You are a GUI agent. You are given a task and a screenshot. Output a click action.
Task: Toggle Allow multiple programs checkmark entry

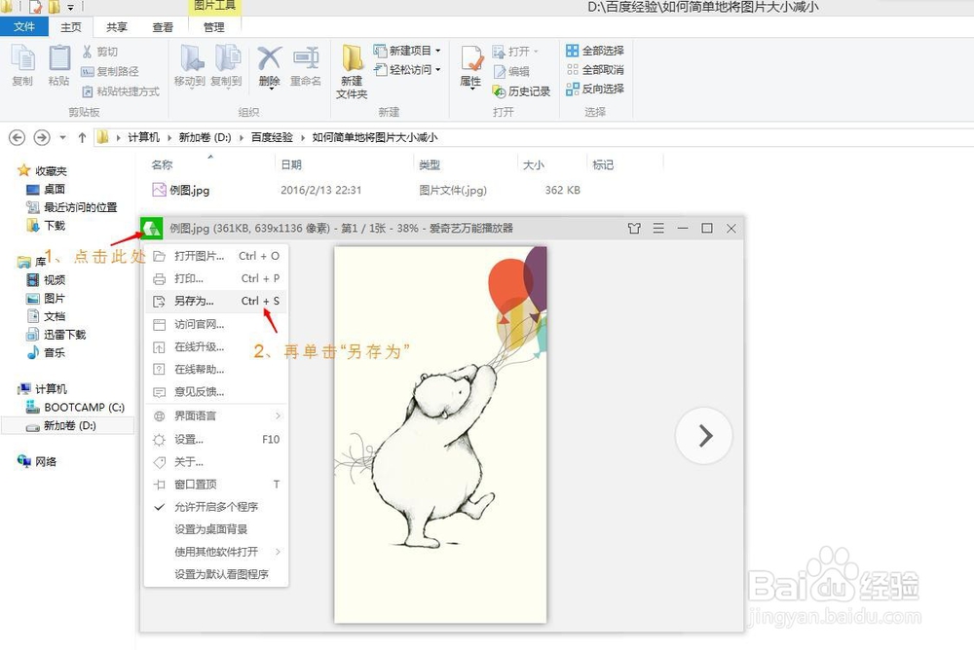(x=216, y=507)
